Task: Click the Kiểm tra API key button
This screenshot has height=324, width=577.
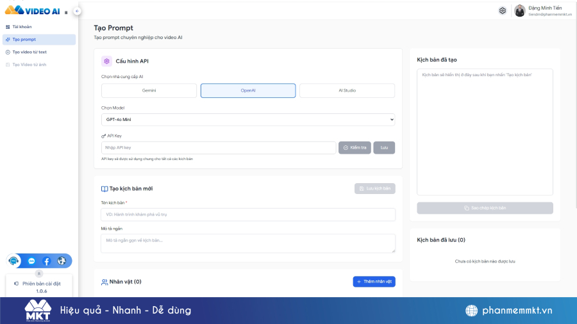Action: 355,148
